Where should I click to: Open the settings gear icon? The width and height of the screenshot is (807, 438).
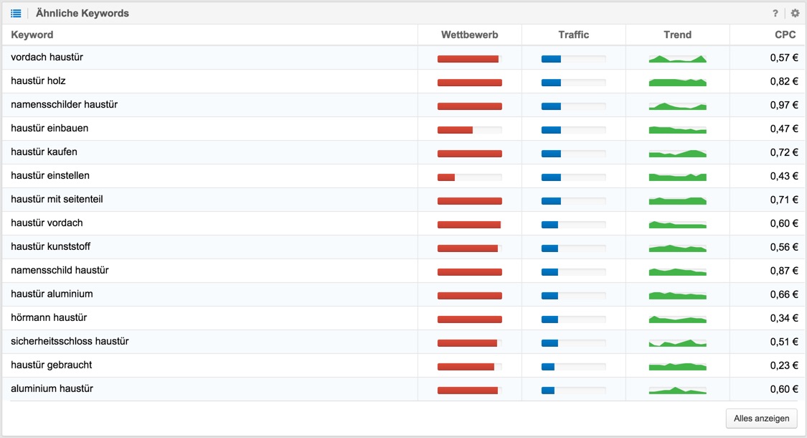pos(795,14)
